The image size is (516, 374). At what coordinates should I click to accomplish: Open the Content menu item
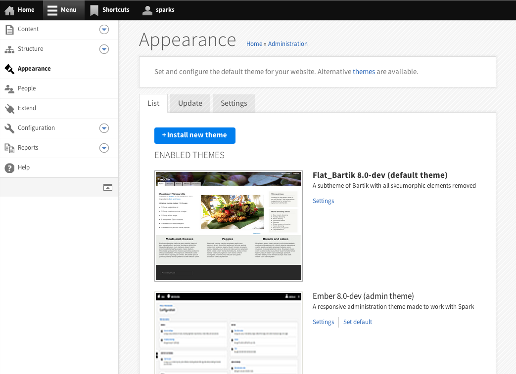click(x=28, y=29)
